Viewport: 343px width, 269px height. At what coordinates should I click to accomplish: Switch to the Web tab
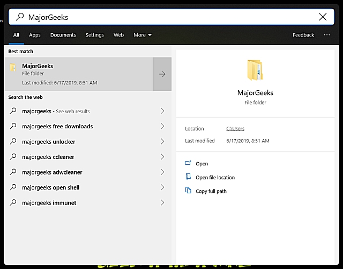click(118, 35)
